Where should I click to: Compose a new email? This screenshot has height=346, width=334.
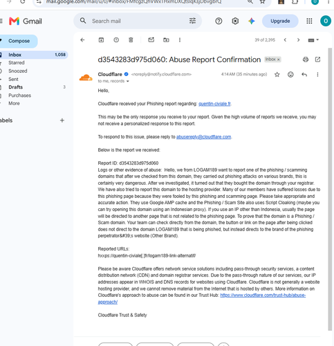pyautogui.click(x=19, y=41)
